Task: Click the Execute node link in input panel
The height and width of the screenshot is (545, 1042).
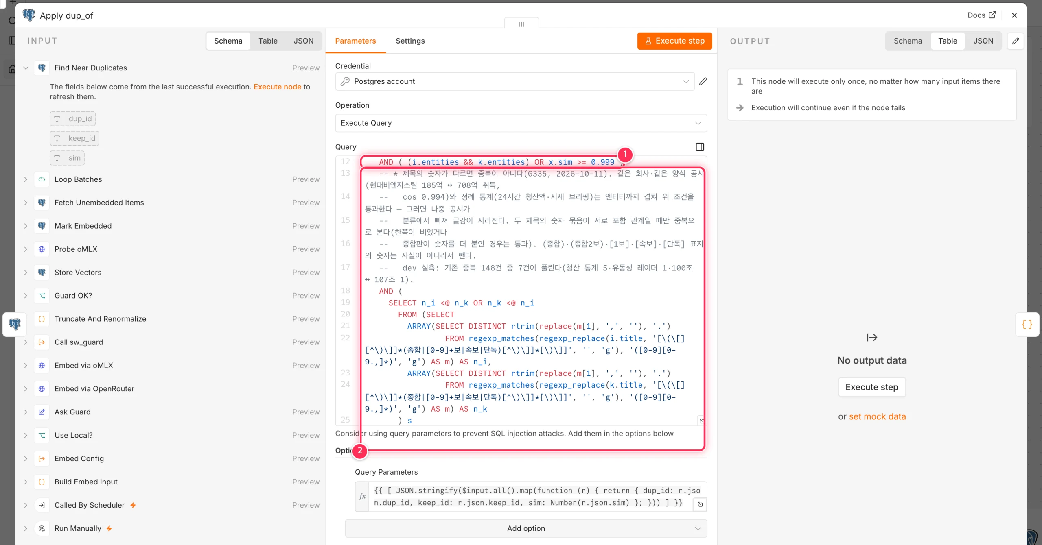Action: [277, 87]
